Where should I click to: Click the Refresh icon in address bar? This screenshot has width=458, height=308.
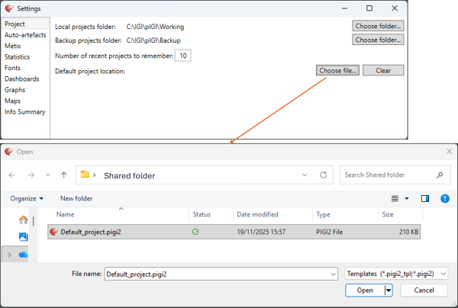(x=324, y=175)
